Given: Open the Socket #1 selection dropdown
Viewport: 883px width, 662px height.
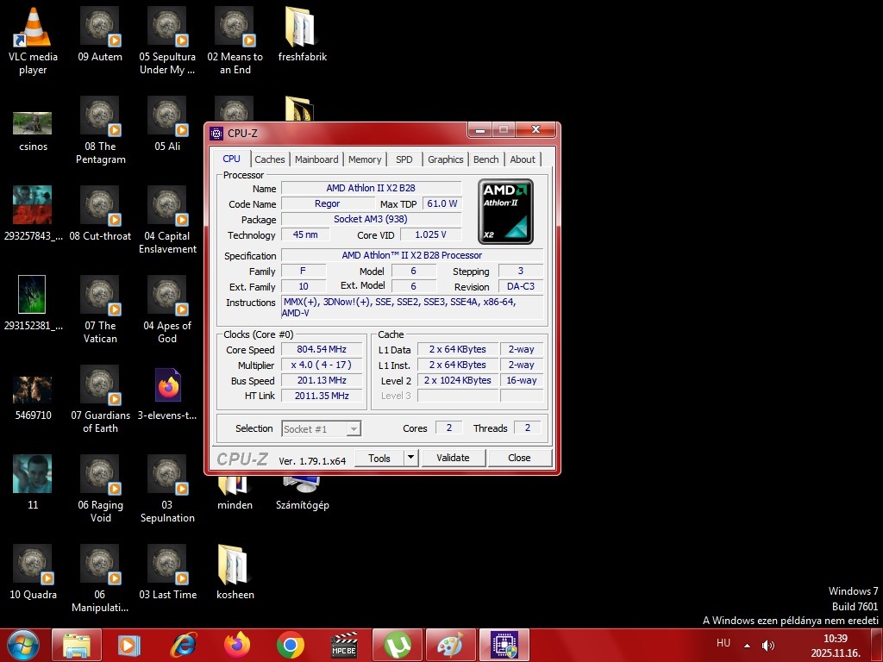Looking at the screenshot, I should [321, 429].
